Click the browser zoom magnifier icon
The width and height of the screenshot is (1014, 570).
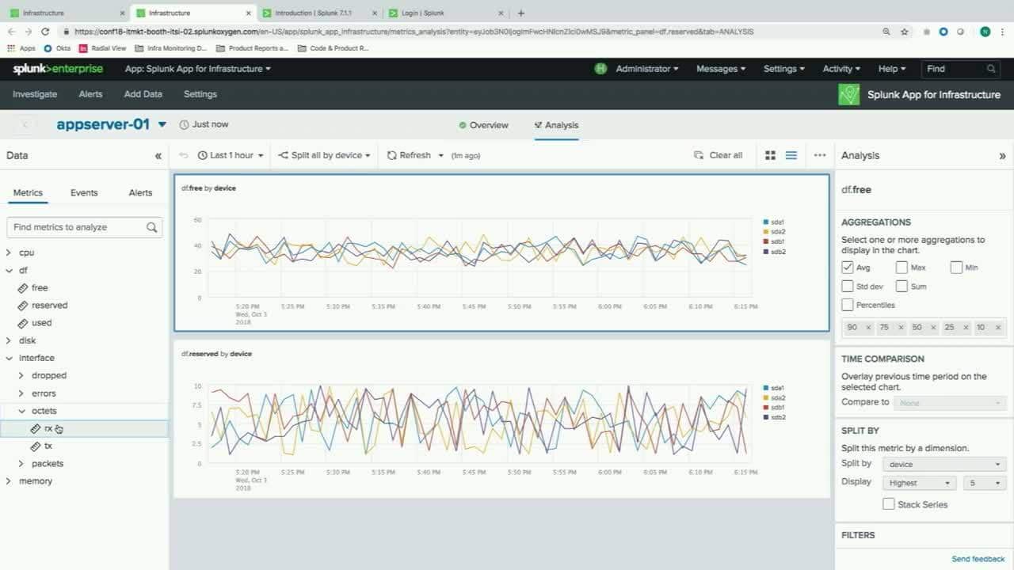point(886,32)
